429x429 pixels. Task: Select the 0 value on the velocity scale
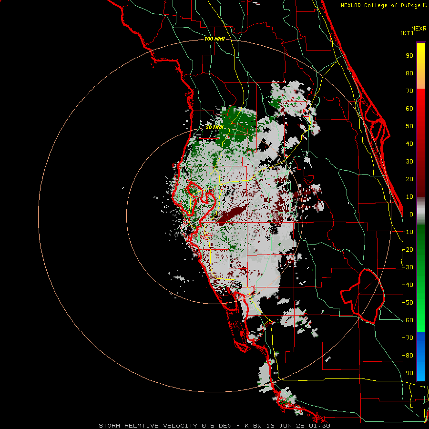(x=411, y=214)
